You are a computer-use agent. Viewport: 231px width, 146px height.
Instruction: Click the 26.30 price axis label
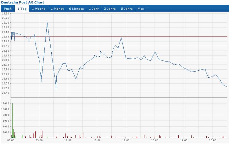click(5, 14)
